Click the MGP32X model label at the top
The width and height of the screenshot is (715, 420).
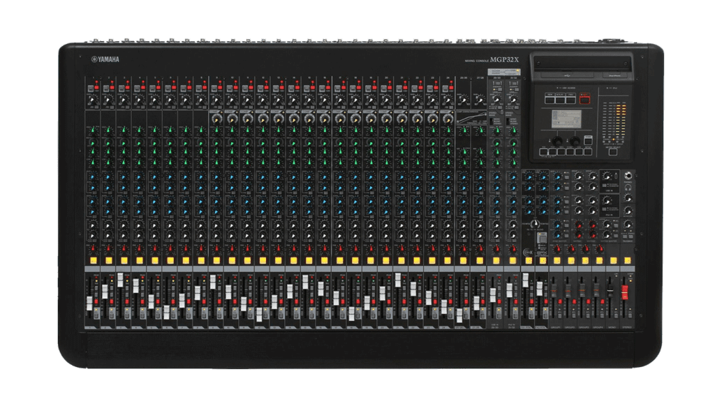pyautogui.click(x=500, y=60)
